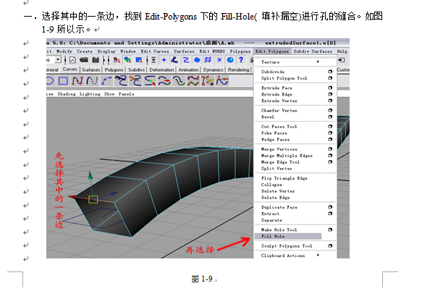The height and width of the screenshot is (291, 443).
Task: Choose Delete Edge in the menu
Action: pos(275,198)
